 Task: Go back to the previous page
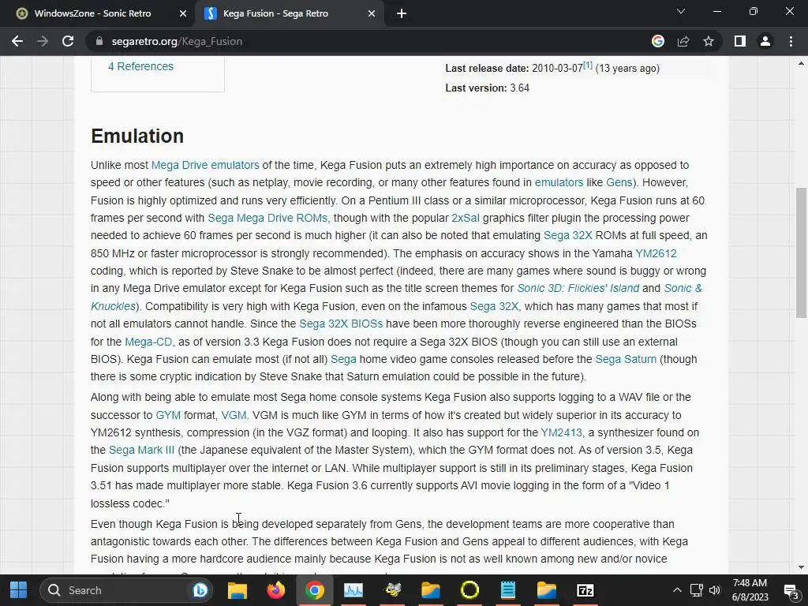click(x=17, y=41)
